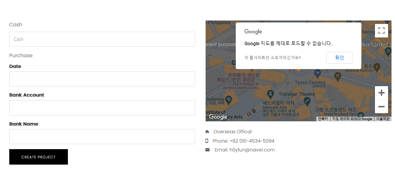Click the Cash label above the field
Image resolution: width=395 pixels, height=170 pixels.
click(15, 24)
